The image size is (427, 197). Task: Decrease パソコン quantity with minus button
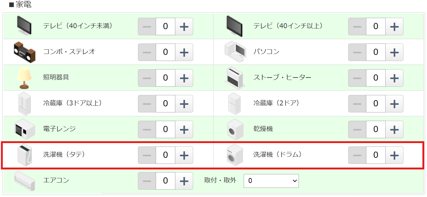357,52
